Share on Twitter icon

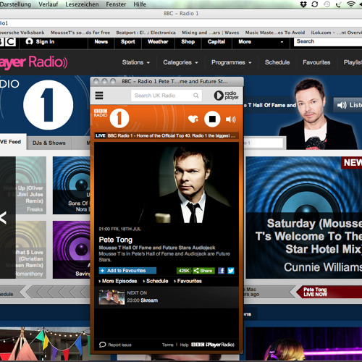(x=231, y=271)
